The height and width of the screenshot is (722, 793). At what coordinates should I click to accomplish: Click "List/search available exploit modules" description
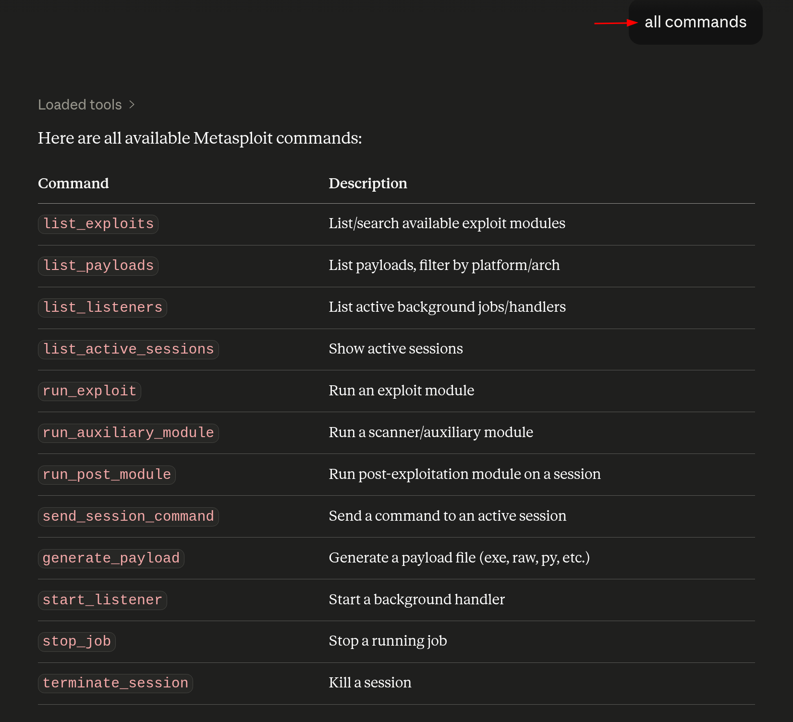447,223
